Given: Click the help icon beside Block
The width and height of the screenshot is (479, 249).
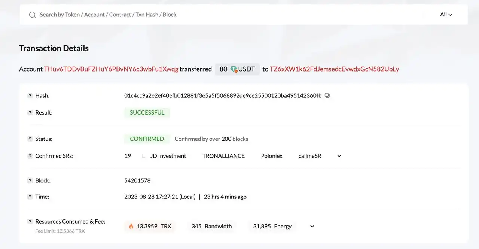Looking at the screenshot, I should click(30, 181).
